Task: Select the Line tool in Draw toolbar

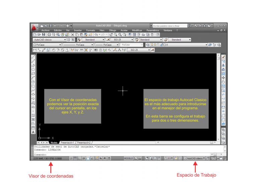Action: click(x=33, y=57)
